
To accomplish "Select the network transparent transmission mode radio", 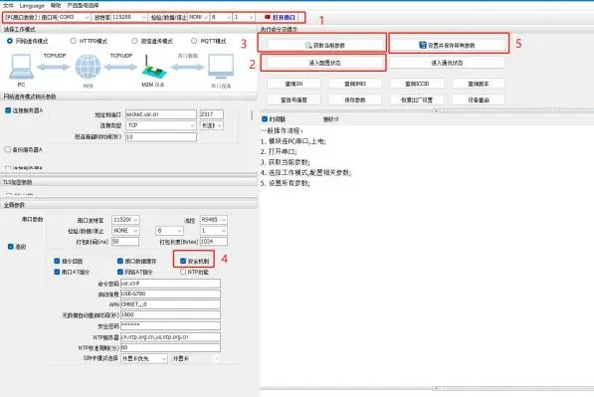I will pyautogui.click(x=10, y=41).
